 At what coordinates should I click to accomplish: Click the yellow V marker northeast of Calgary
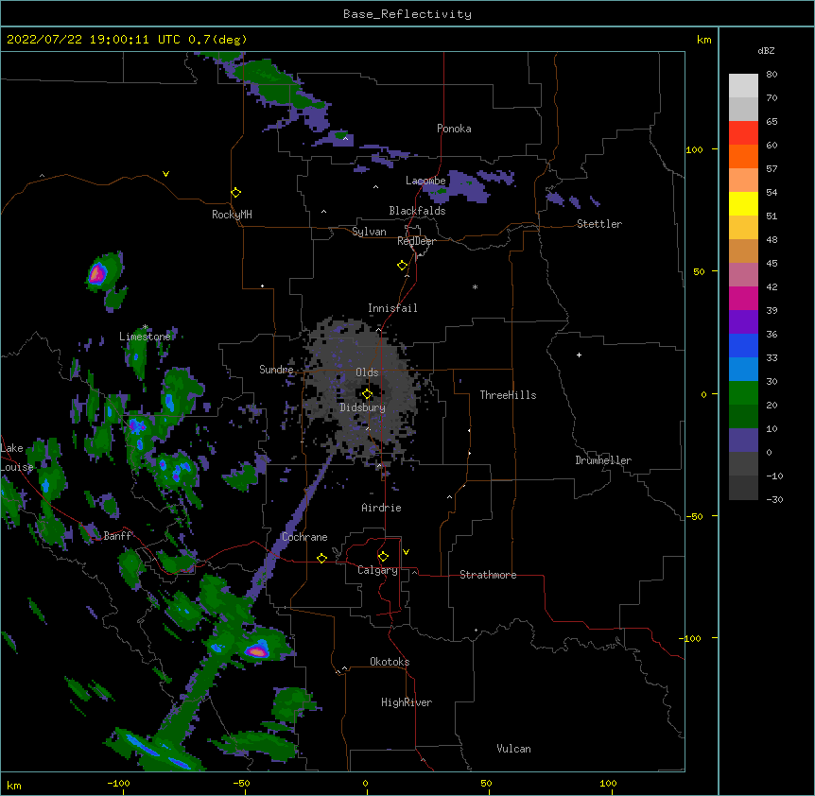coord(406,552)
